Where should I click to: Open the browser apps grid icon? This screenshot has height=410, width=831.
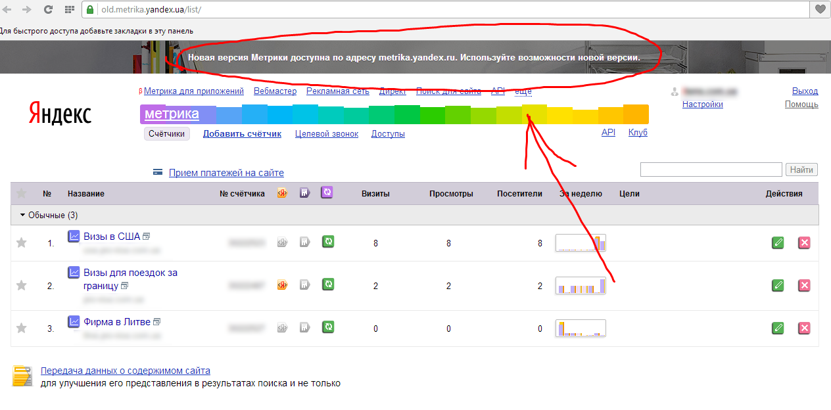[69, 10]
